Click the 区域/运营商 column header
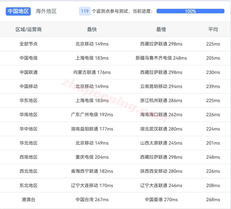The width and height of the screenshot is (231, 209). point(29,29)
